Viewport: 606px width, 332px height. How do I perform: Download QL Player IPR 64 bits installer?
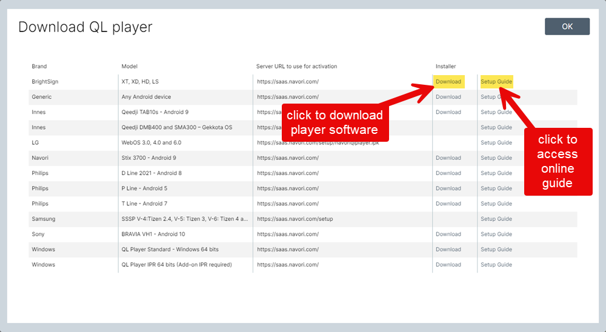coord(448,265)
